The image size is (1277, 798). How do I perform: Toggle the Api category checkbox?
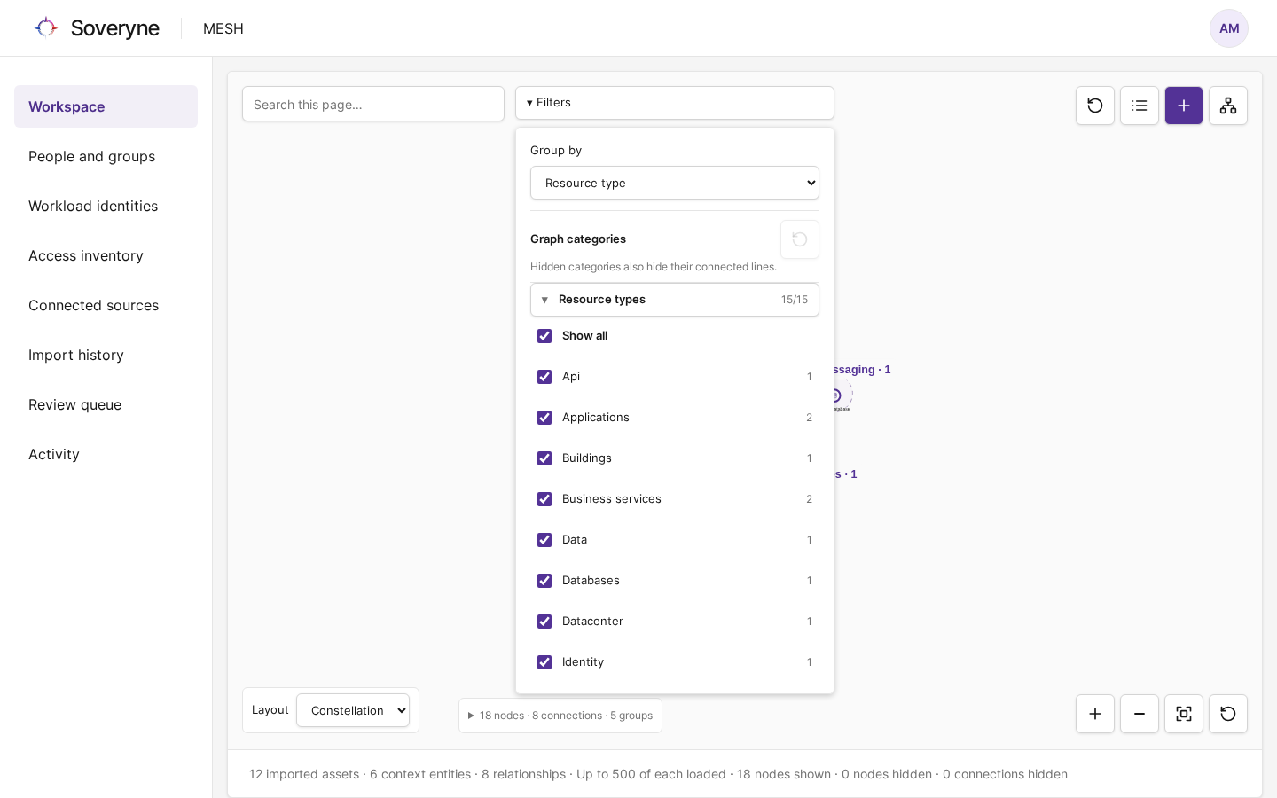[544, 377]
